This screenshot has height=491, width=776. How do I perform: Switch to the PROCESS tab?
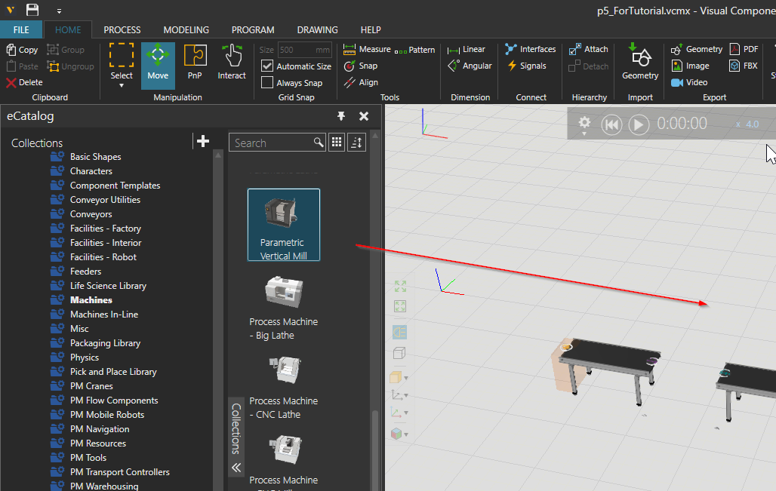pyautogui.click(x=122, y=29)
